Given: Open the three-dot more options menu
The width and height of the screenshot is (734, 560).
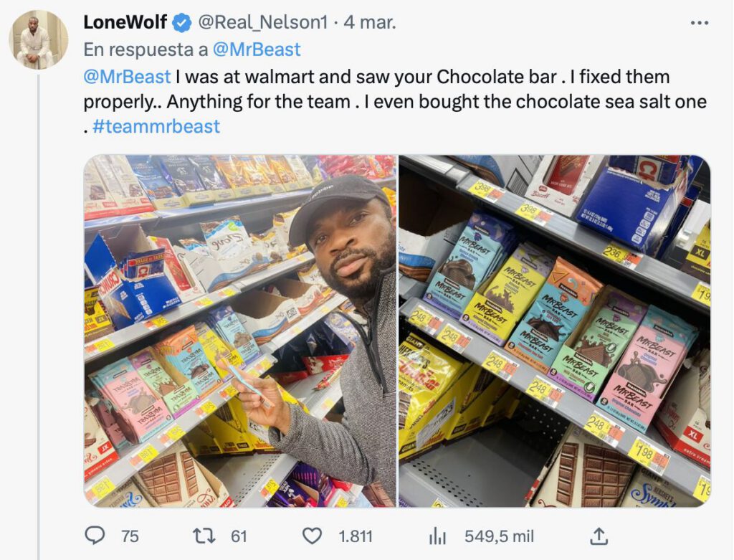Looking at the screenshot, I should (x=699, y=23).
